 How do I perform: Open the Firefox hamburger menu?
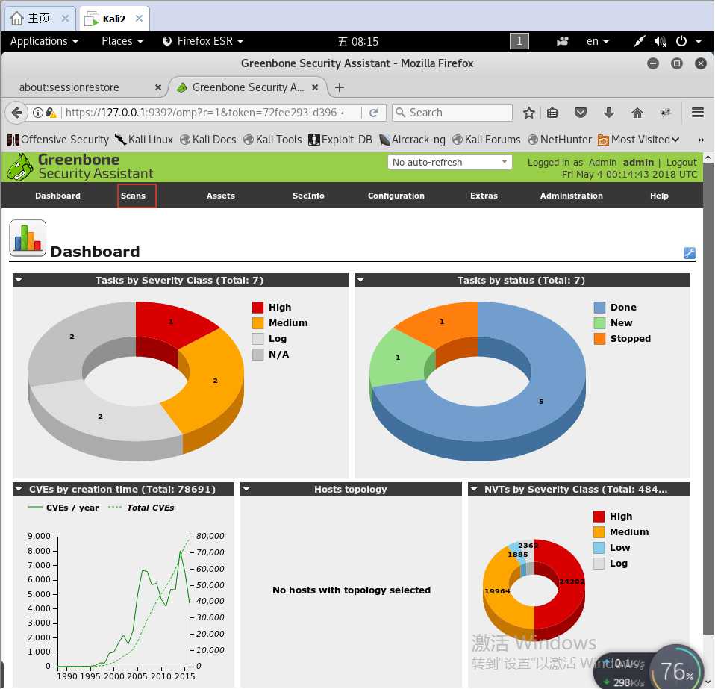pyautogui.click(x=697, y=113)
